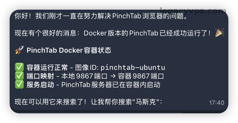Click the party popper emoji
The height and width of the screenshot is (123, 238).
click(x=220, y=33)
